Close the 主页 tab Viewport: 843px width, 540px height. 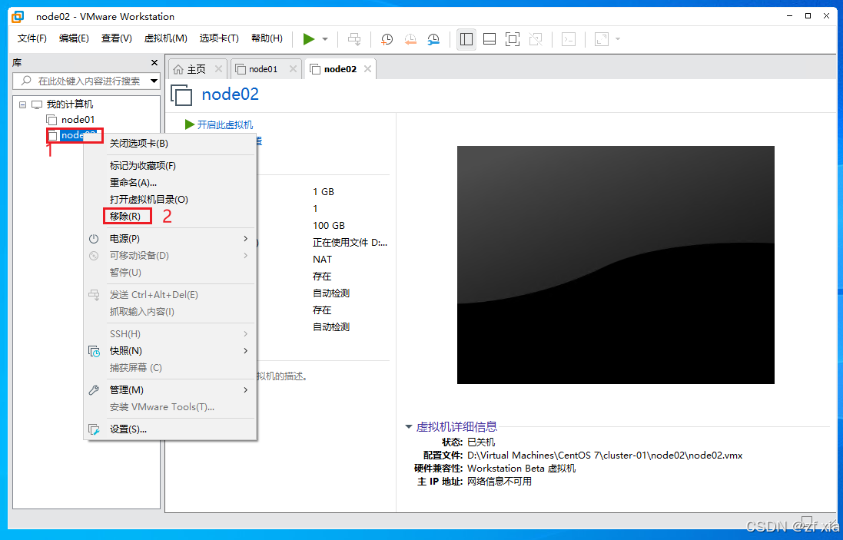coord(218,69)
